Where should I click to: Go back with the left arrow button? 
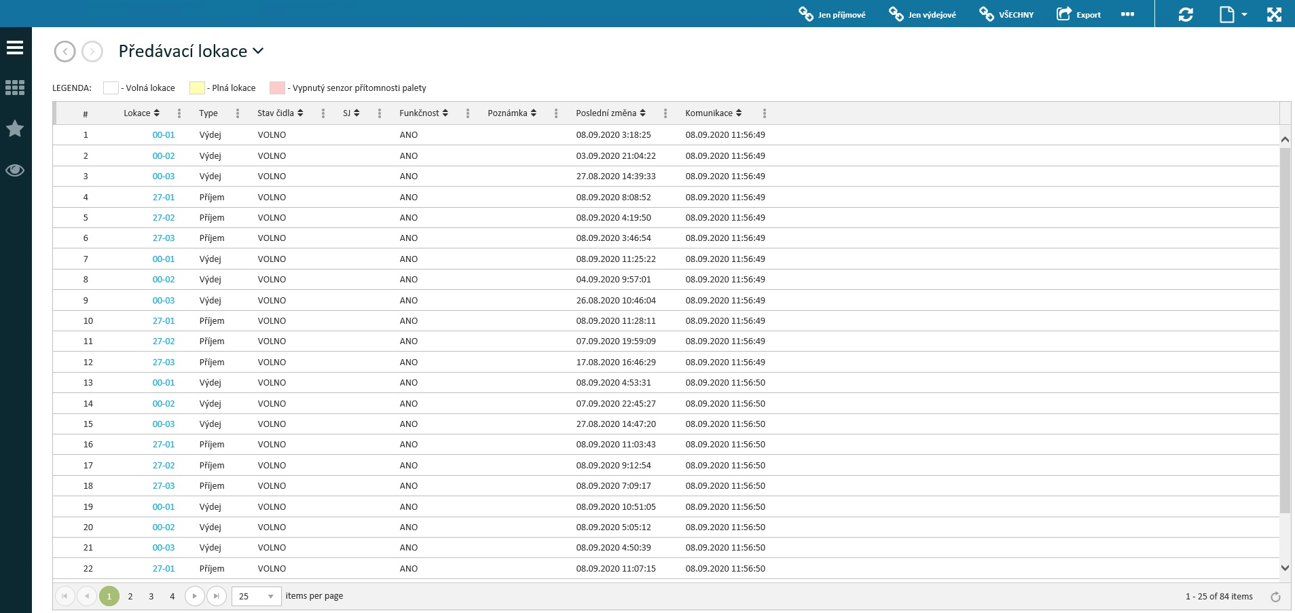[x=65, y=52]
